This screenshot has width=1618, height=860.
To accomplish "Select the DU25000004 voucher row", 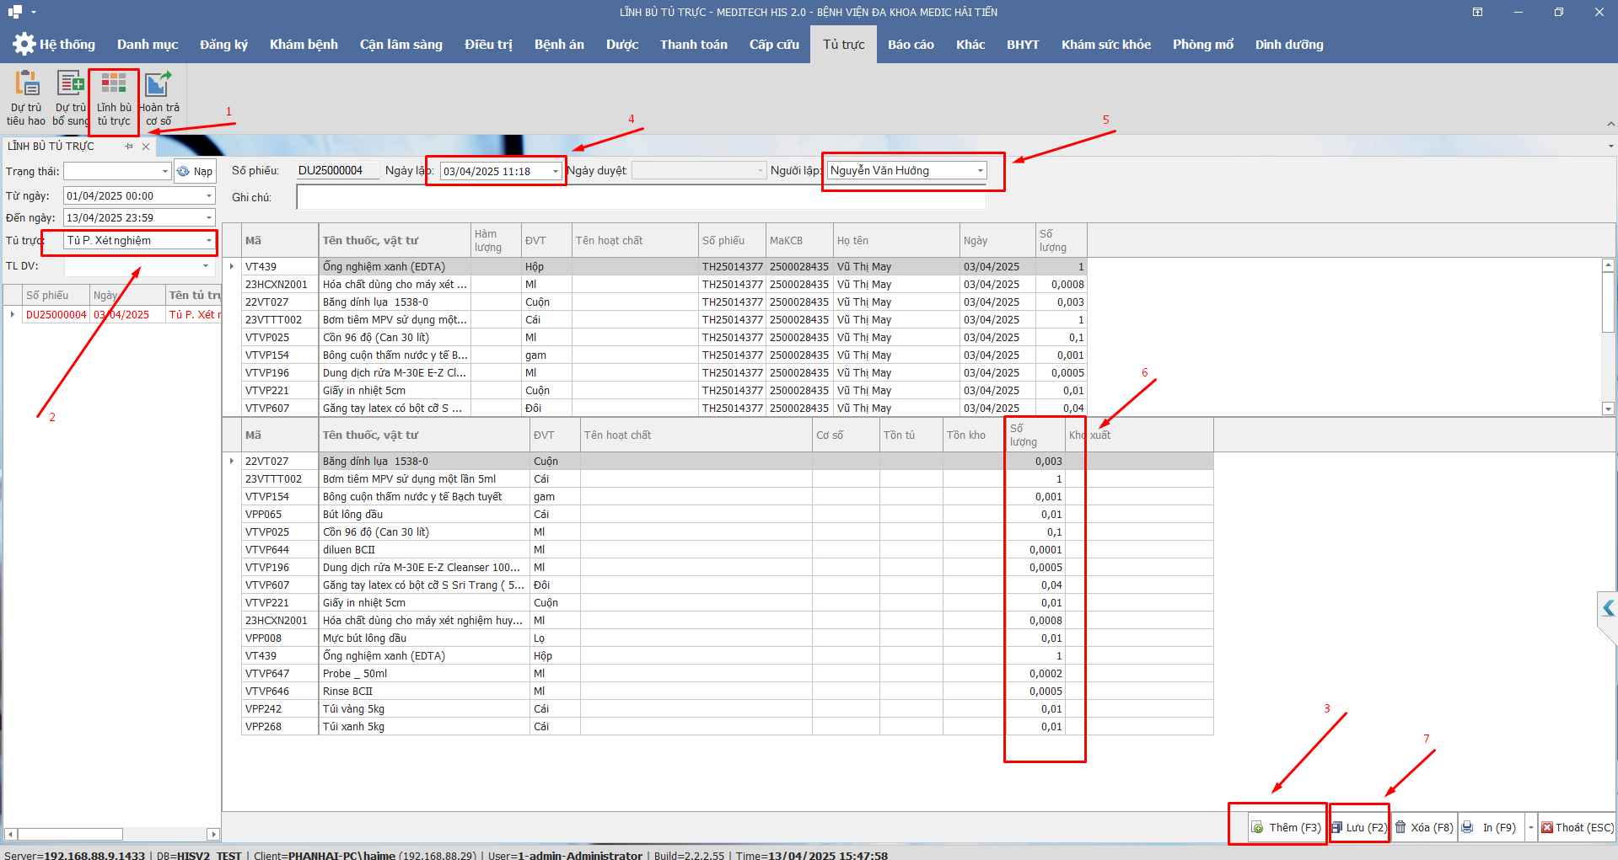I will pos(56,315).
